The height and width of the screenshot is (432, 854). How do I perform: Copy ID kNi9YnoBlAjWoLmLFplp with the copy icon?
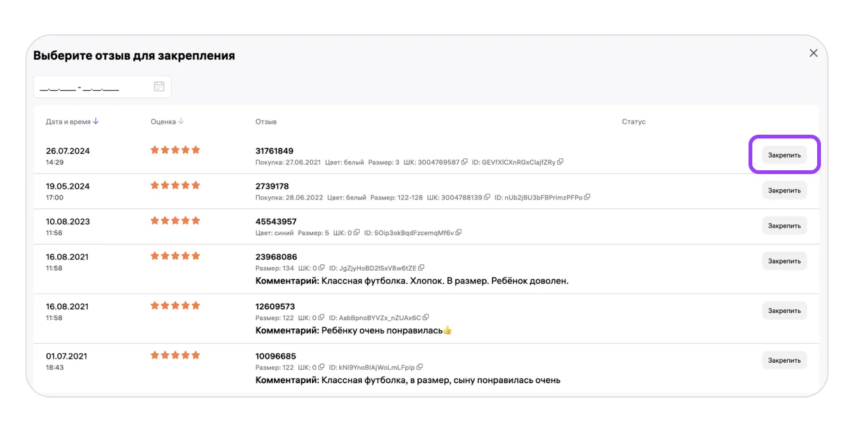[419, 367]
